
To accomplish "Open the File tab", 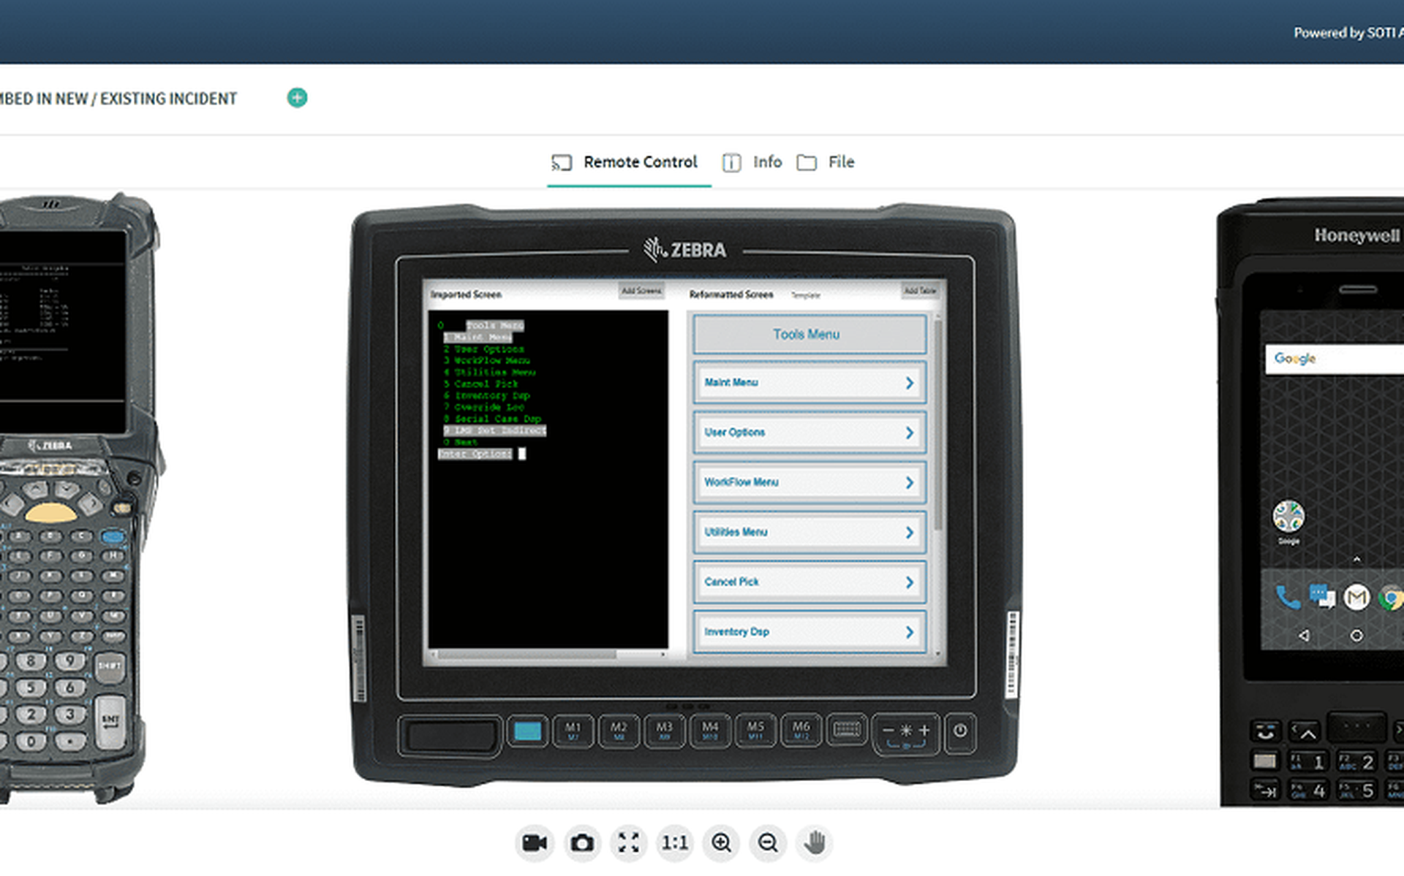I will [826, 162].
